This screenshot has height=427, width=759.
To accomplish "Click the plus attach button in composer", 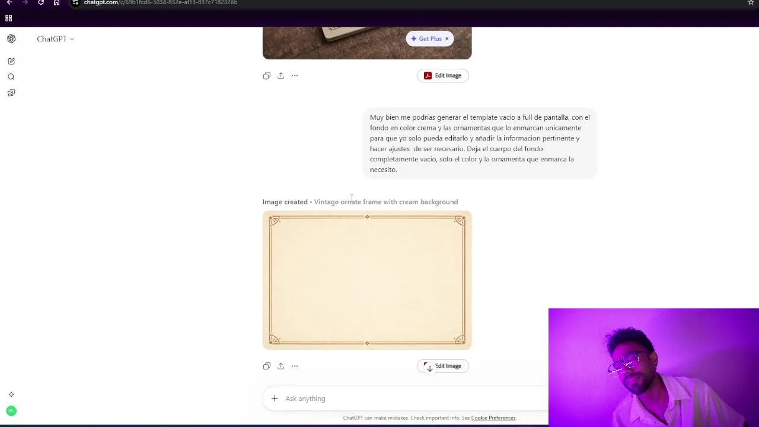I will [x=275, y=399].
